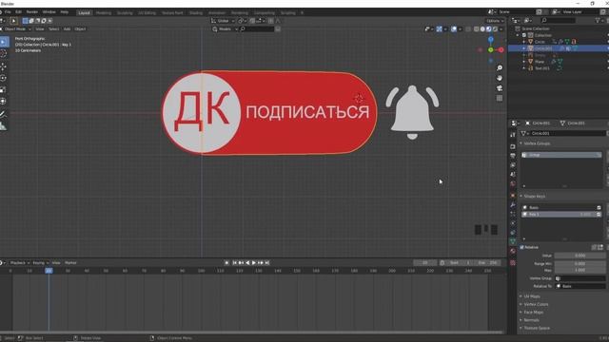Screen dimensions: 609x342
Task: Switch to wireframe viewport shading
Action: click(x=477, y=29)
